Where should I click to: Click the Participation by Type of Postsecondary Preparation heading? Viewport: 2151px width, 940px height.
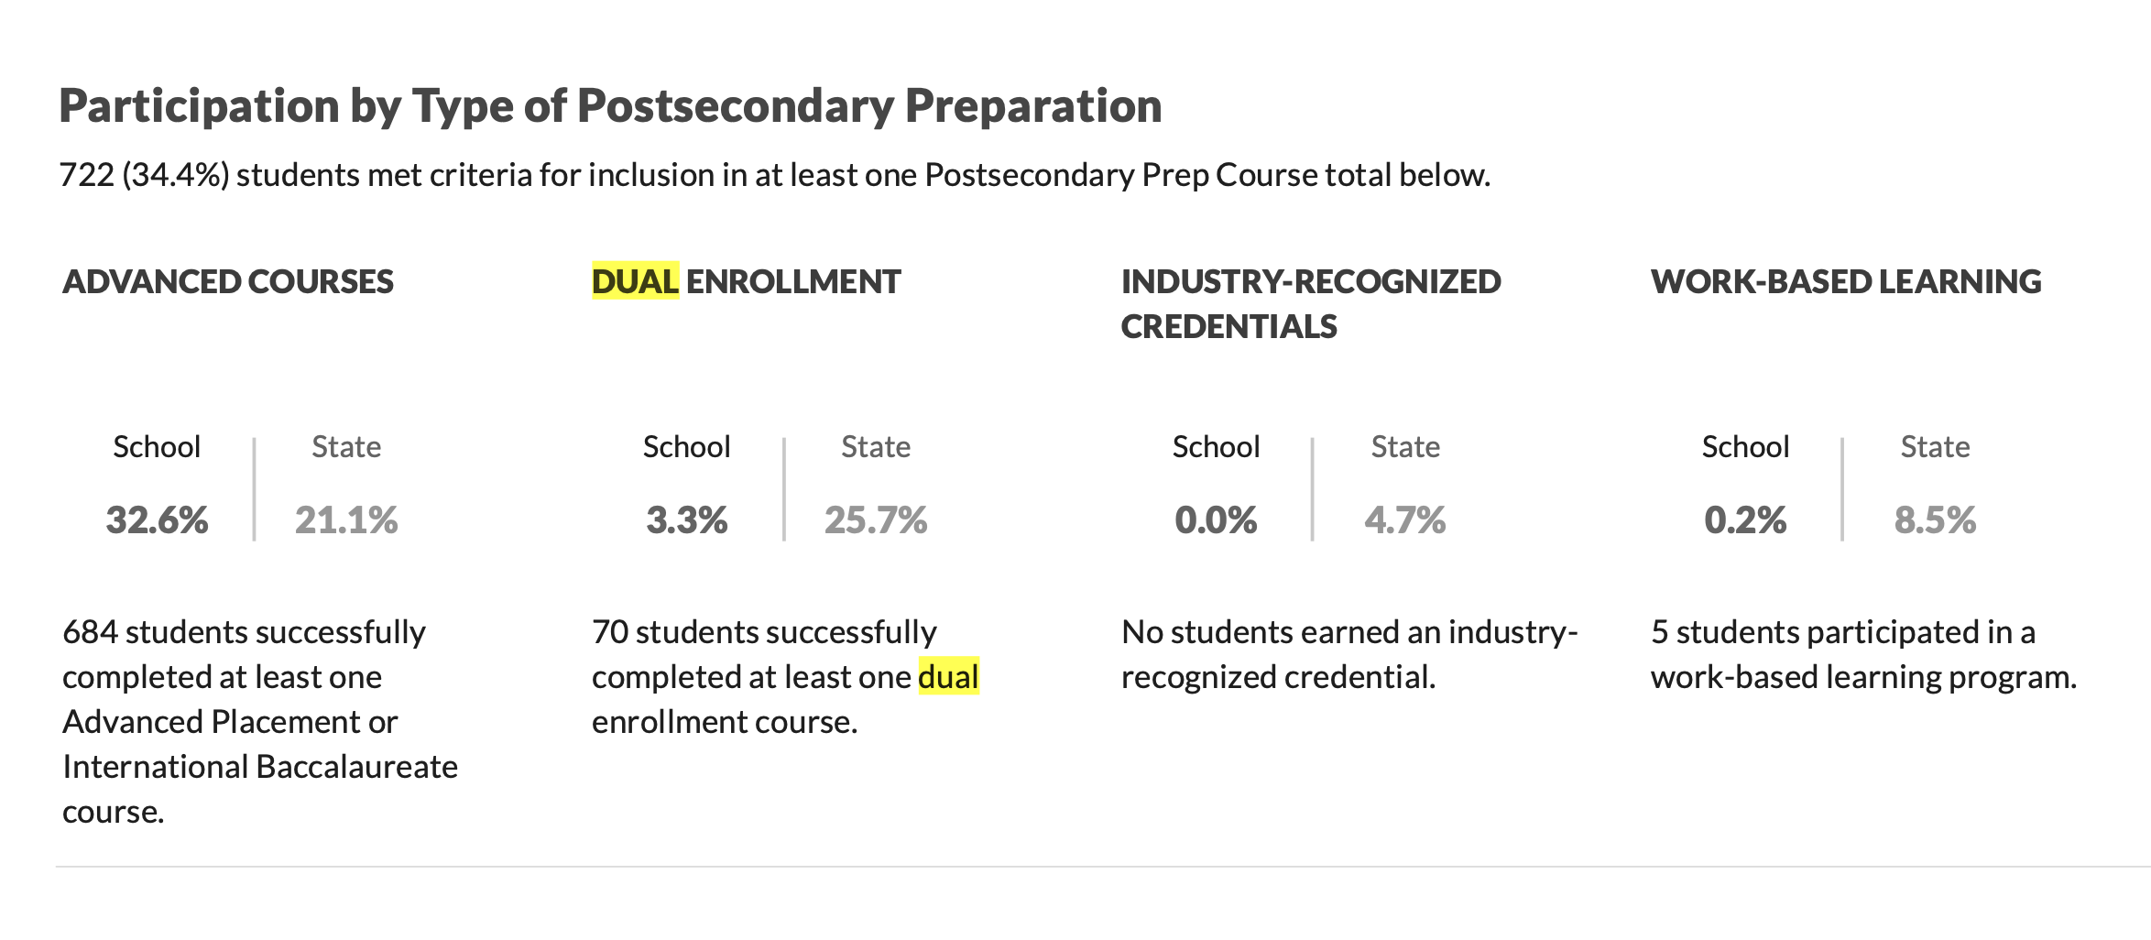(x=610, y=106)
